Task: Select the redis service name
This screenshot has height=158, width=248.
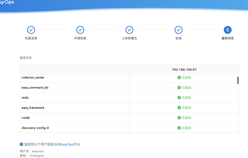Action: coord(25,97)
